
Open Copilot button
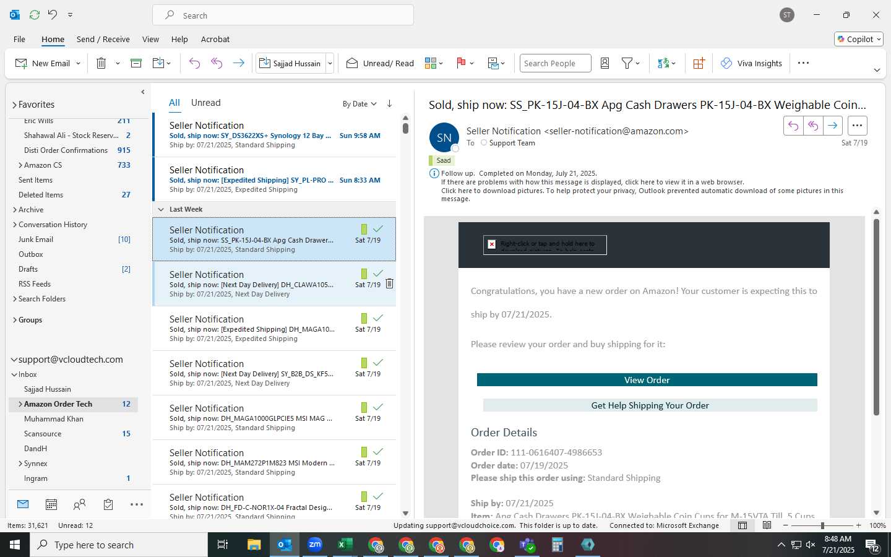tap(859, 39)
